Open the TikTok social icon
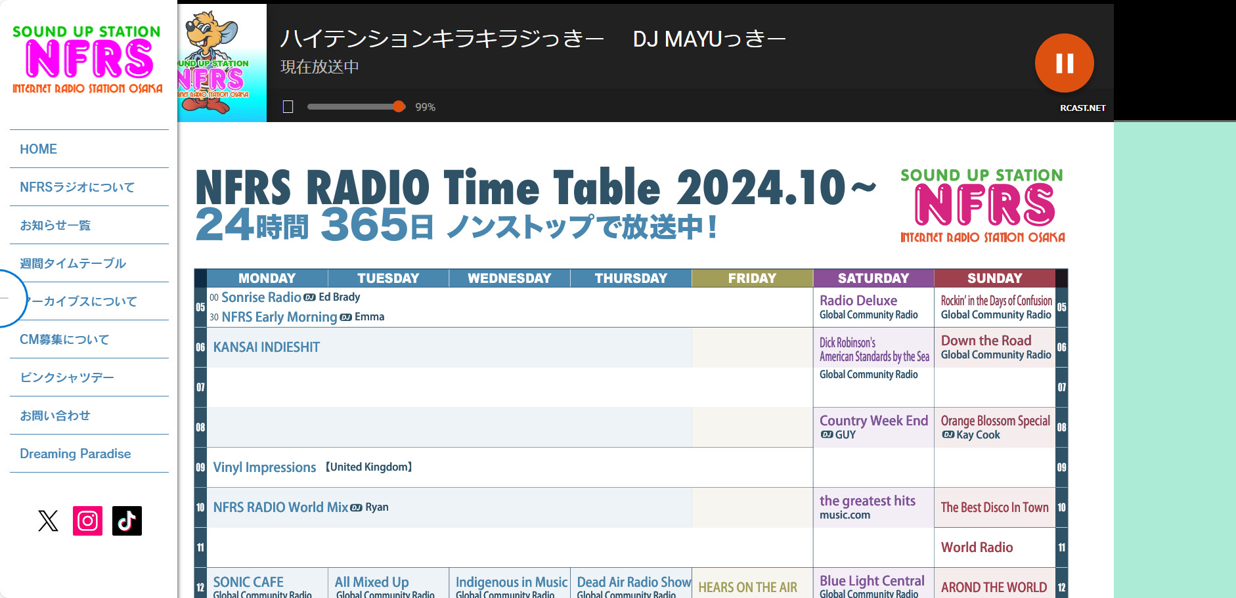The height and width of the screenshot is (598, 1236). (x=127, y=521)
